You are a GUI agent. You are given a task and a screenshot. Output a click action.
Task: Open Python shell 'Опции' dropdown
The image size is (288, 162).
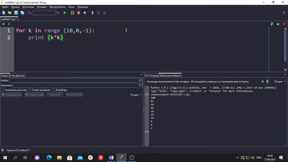[280, 81]
